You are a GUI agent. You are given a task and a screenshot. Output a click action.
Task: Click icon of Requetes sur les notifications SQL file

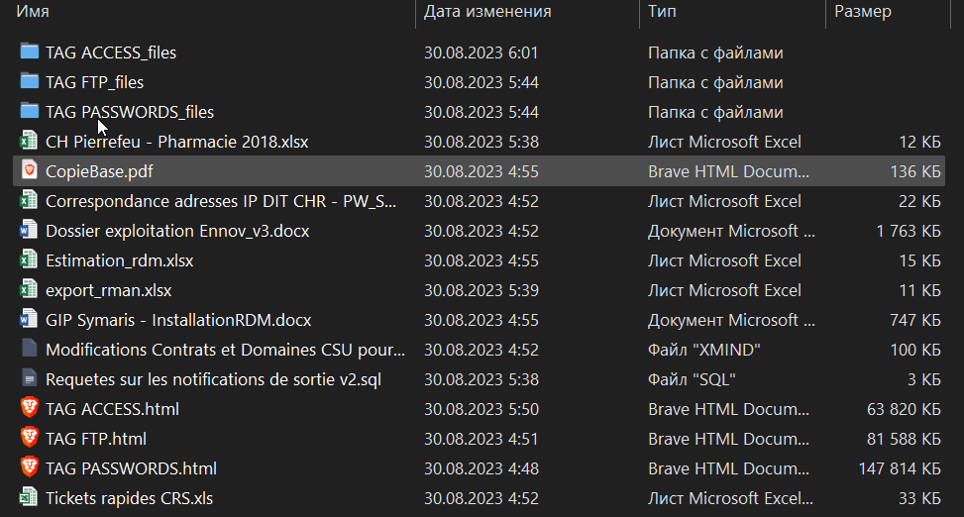pyautogui.click(x=29, y=377)
